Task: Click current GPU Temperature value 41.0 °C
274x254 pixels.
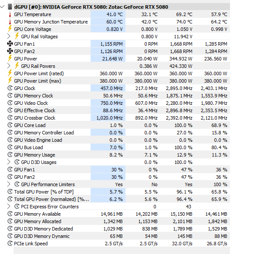Action: [115, 14]
